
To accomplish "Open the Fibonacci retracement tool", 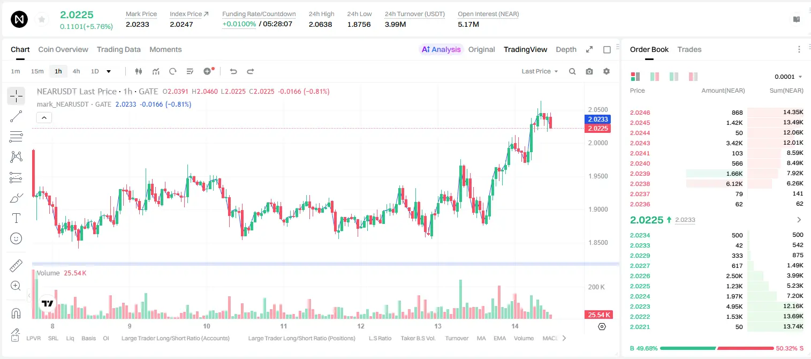I will [x=16, y=137].
